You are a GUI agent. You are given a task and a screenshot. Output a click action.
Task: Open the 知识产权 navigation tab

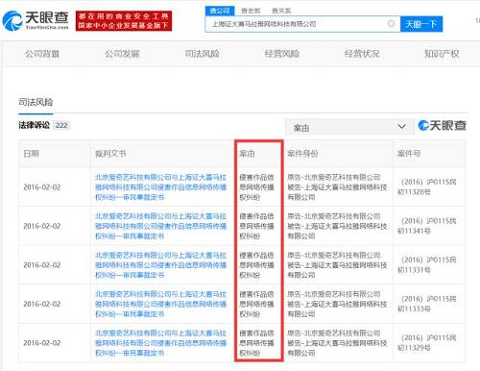(x=442, y=54)
